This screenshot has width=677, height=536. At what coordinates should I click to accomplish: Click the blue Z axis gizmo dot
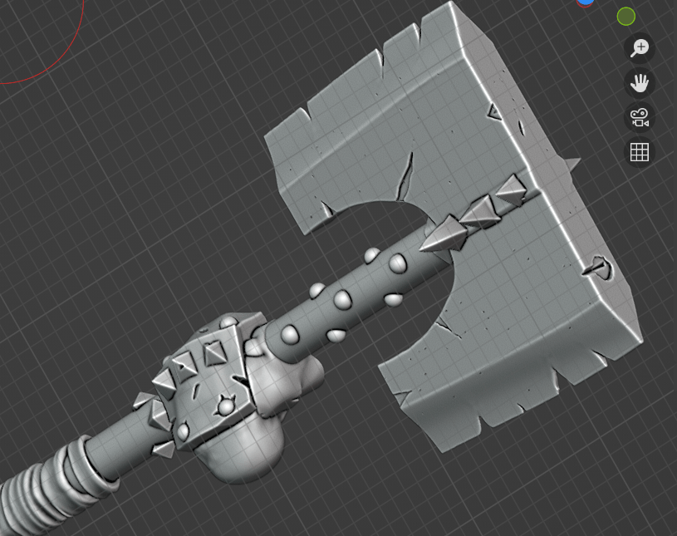coord(586,2)
